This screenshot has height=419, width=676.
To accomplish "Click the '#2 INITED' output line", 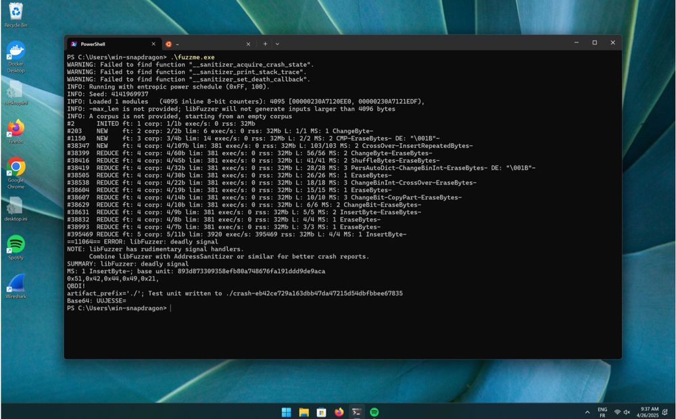I will [162, 124].
